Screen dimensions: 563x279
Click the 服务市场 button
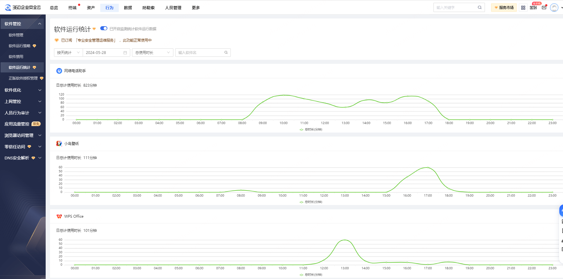click(504, 8)
